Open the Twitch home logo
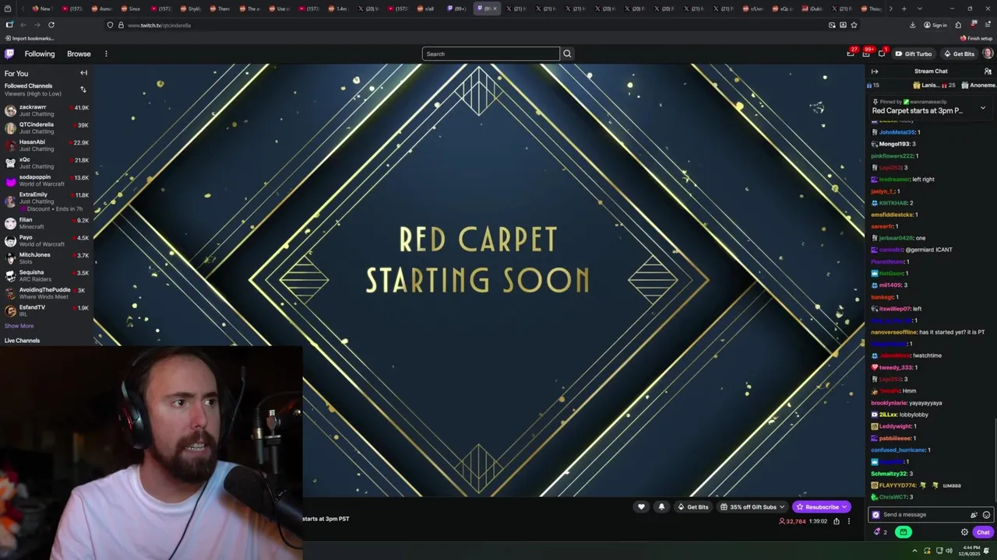 [x=9, y=54]
